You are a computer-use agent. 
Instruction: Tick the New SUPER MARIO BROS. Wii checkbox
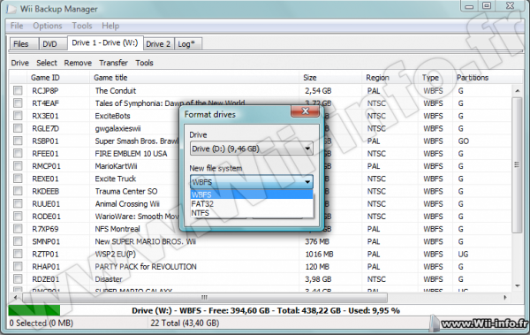coord(18,241)
